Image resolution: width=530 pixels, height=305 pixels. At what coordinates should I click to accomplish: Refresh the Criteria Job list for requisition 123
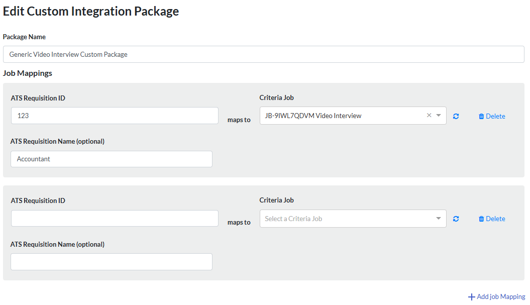point(456,116)
